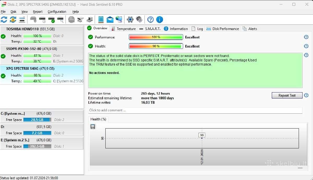Select the D: (931,5 GB) partition
This screenshot has width=313, height=180.
(42, 130)
